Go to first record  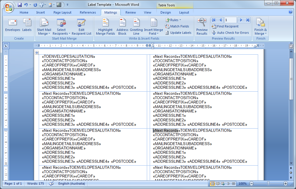pos(214,20)
